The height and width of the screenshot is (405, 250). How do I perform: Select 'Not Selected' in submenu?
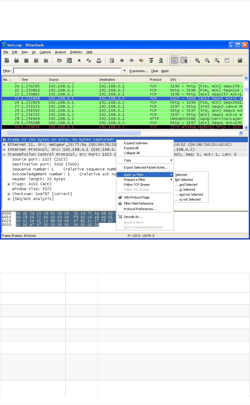tap(191, 180)
